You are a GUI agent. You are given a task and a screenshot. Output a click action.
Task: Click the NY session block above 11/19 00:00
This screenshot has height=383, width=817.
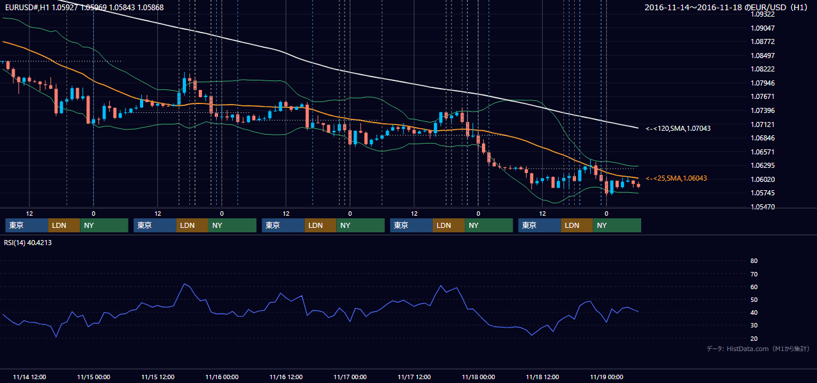tap(617, 225)
